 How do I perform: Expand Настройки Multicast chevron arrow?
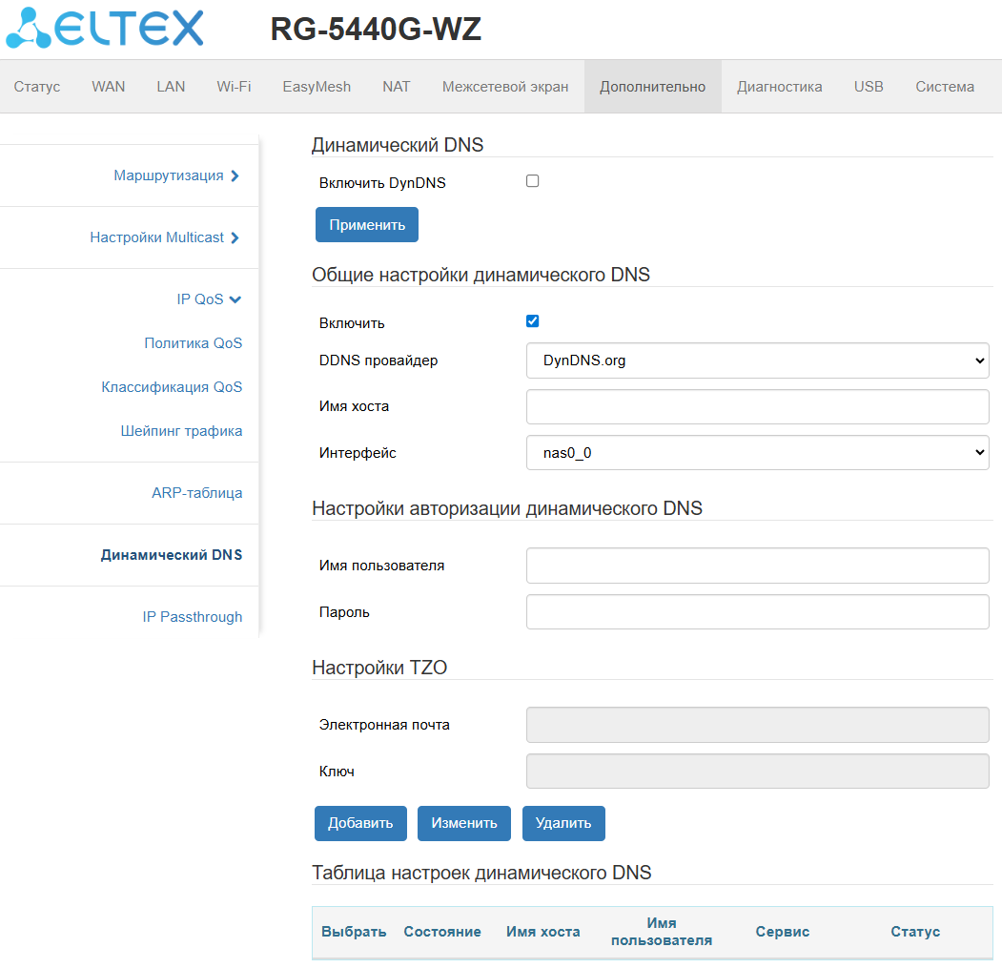235,237
